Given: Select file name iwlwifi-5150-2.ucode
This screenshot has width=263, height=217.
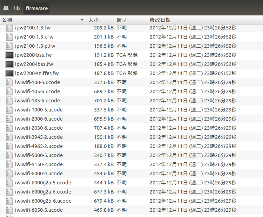Looking at the screenshot, I should point(39,164).
